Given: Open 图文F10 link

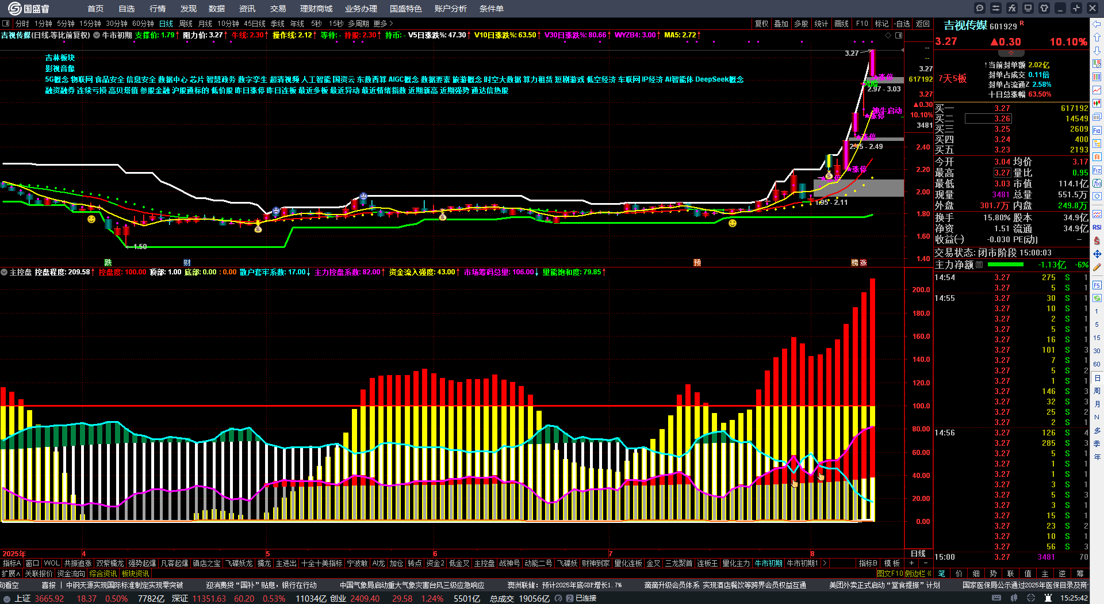Looking at the screenshot, I should coord(890,574).
